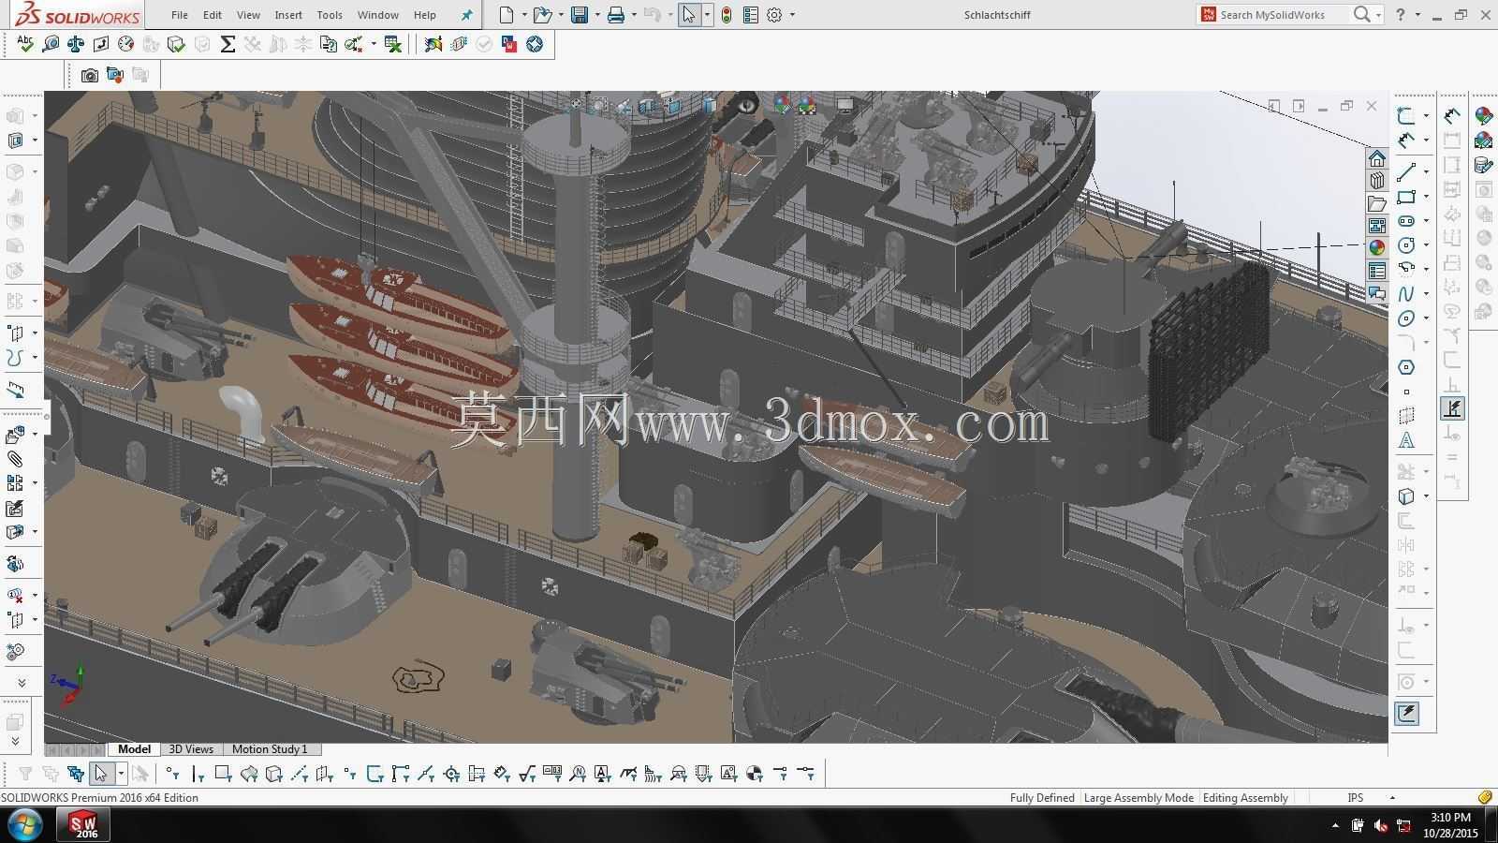This screenshot has height=843, width=1498.
Task: Click in the Search MySolidWorks field
Action: (x=1283, y=15)
